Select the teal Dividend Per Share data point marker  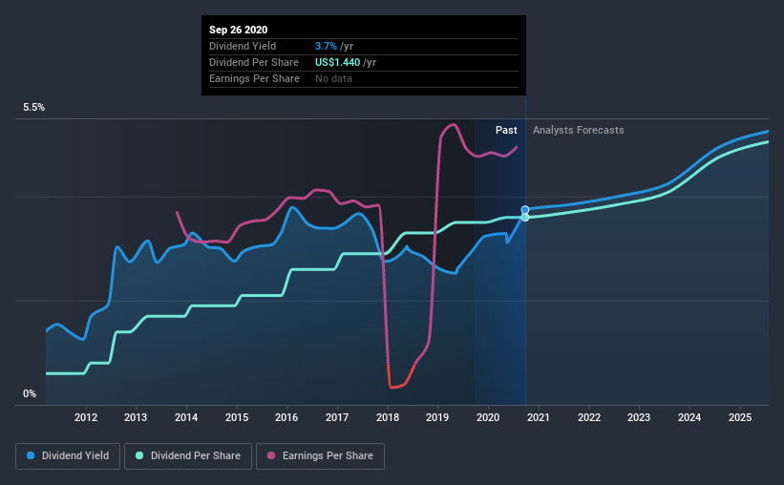[x=525, y=218]
